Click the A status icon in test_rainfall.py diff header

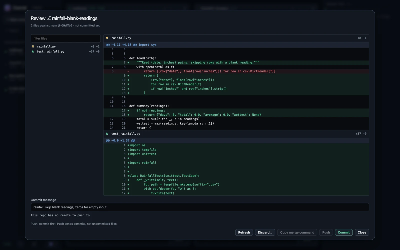point(107,134)
